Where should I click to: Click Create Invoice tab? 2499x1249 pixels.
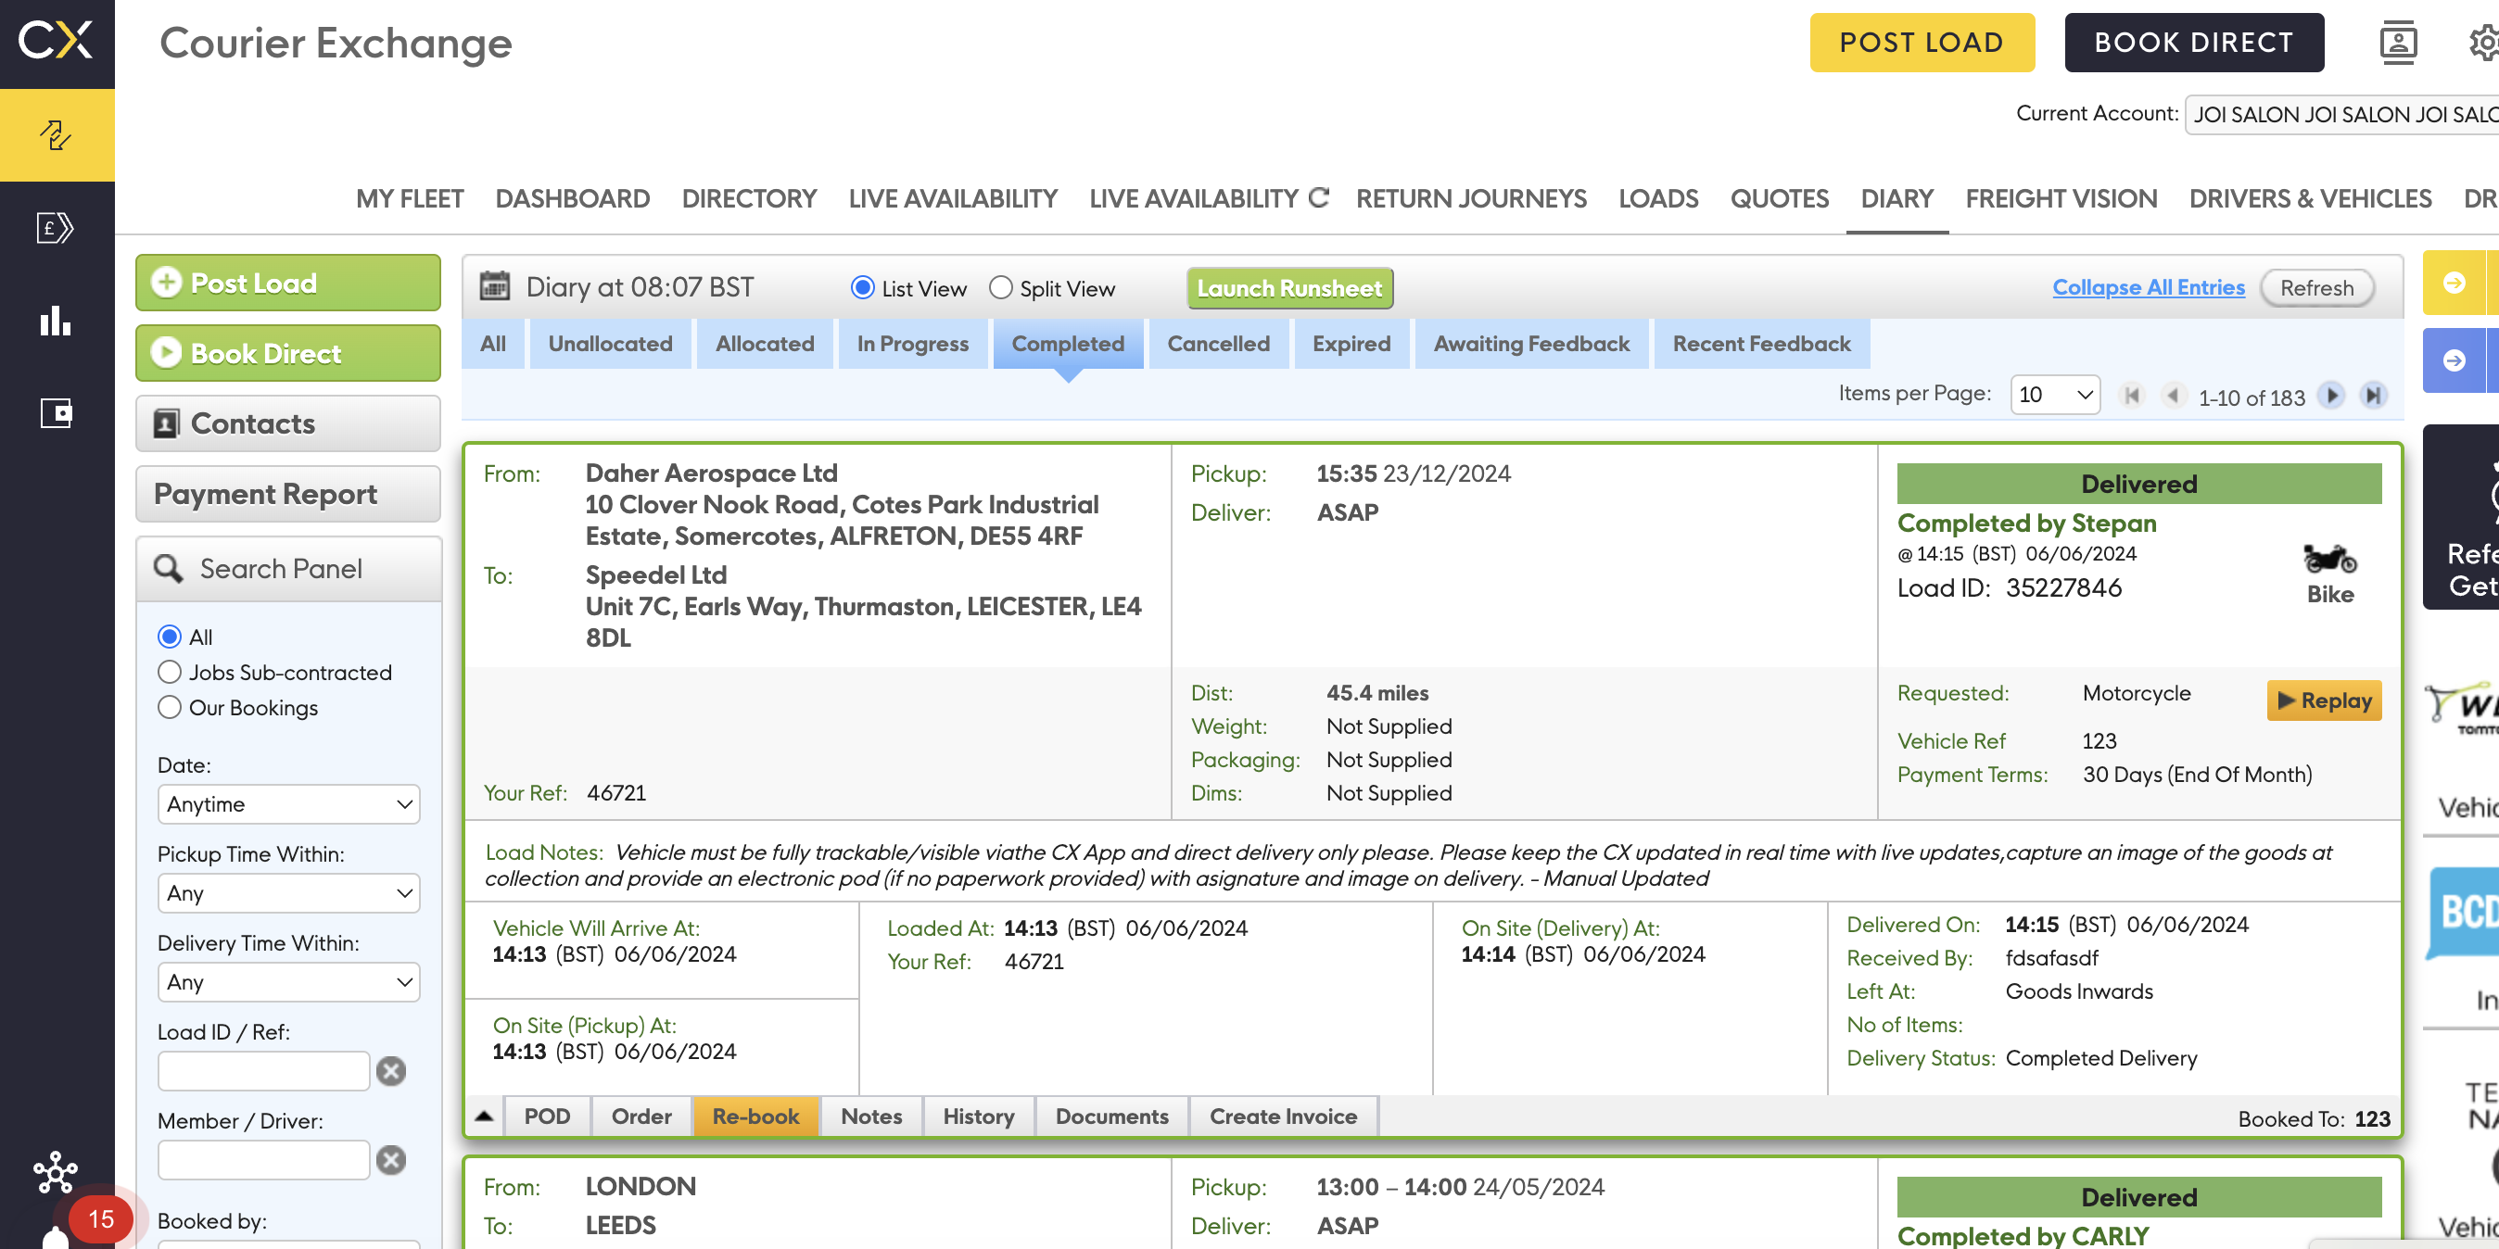coord(1283,1117)
